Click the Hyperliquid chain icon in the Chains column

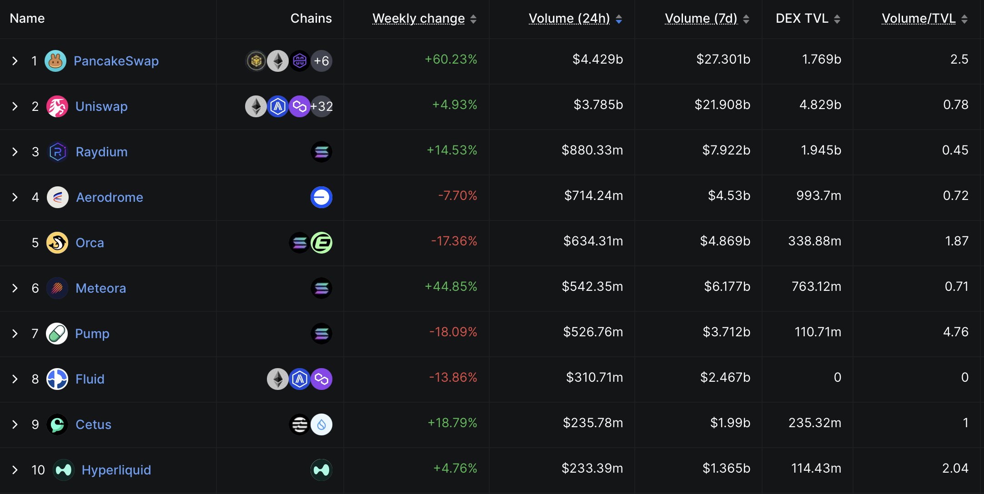pyautogui.click(x=321, y=470)
